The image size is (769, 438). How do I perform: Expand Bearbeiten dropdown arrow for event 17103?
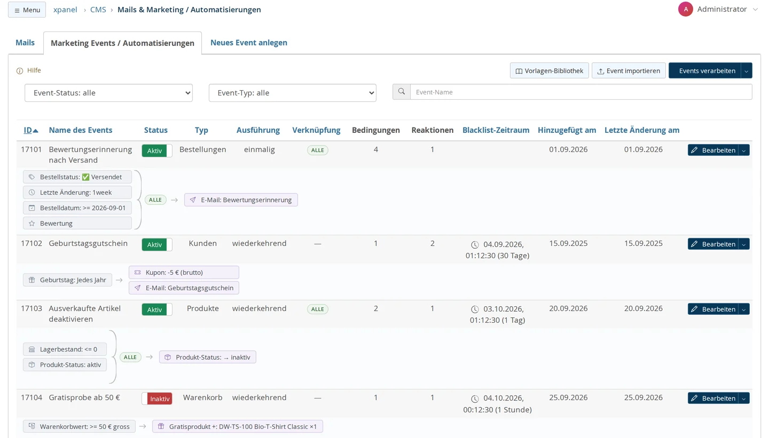[x=744, y=309]
